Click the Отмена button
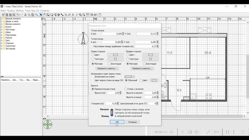This screenshot has width=249, height=140. tap(132, 122)
